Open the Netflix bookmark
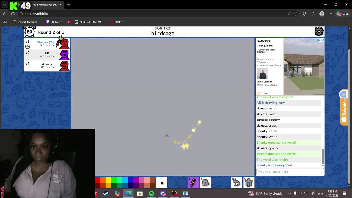The width and height of the screenshot is (352, 198). 116,22
